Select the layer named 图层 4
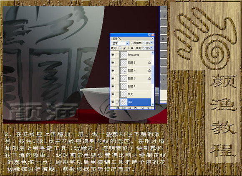This screenshot has width=242, height=176. coord(132,71)
